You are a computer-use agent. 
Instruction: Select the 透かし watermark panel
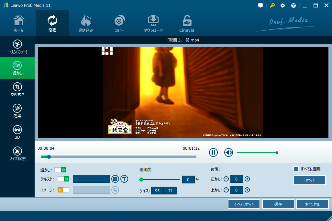[17, 68]
